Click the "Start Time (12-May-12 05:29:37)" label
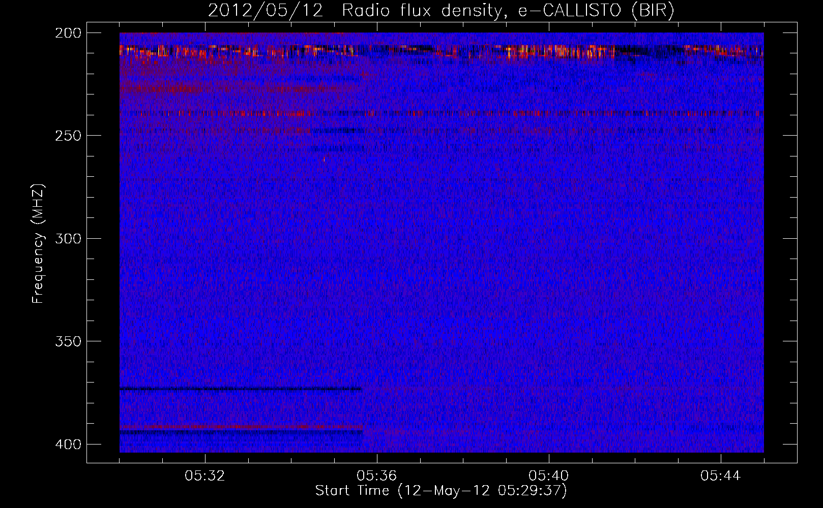The width and height of the screenshot is (823, 508). (x=441, y=491)
